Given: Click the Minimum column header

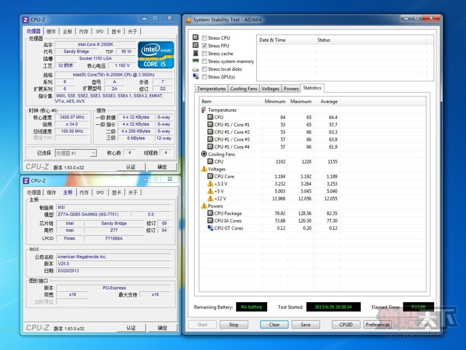Looking at the screenshot, I should 274,101.
